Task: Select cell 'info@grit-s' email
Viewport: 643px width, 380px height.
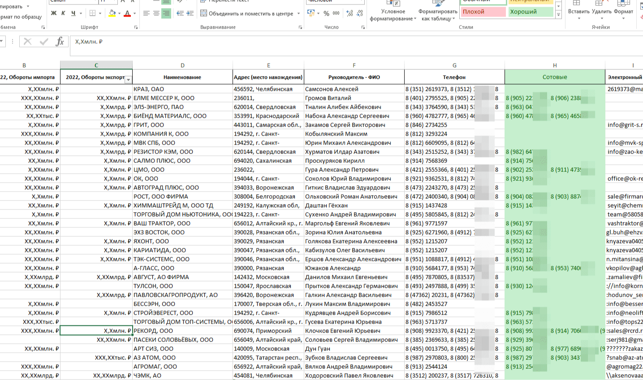Action: tap(624, 125)
